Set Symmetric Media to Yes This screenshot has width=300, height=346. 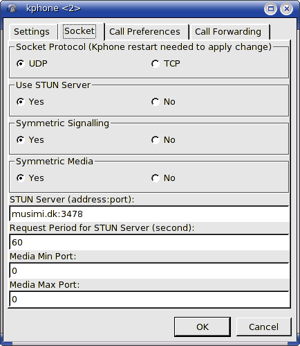point(30,178)
